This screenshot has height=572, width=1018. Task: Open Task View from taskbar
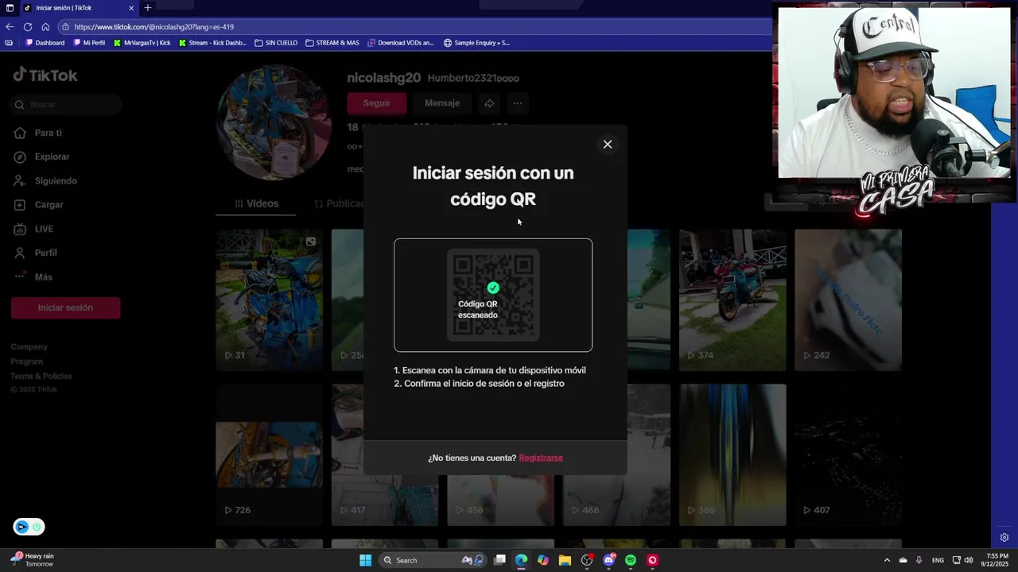pos(499,560)
